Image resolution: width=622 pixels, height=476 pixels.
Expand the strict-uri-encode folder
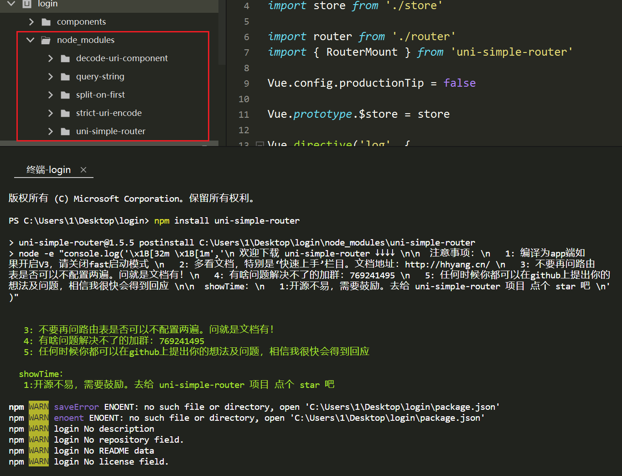coord(50,113)
